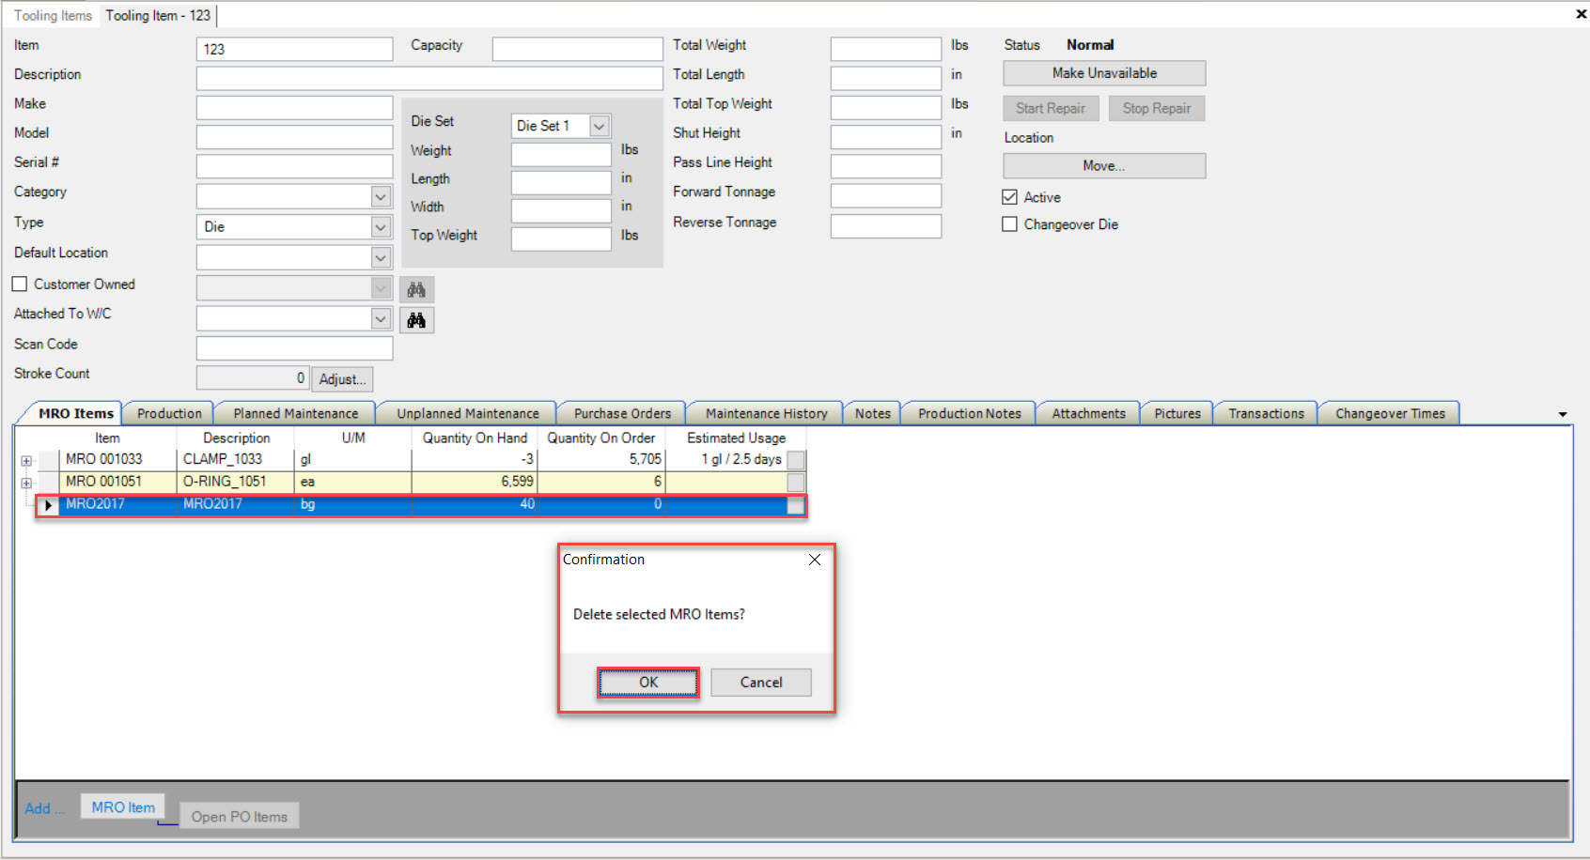
Task: Open the Category dropdown
Action: tap(381, 196)
